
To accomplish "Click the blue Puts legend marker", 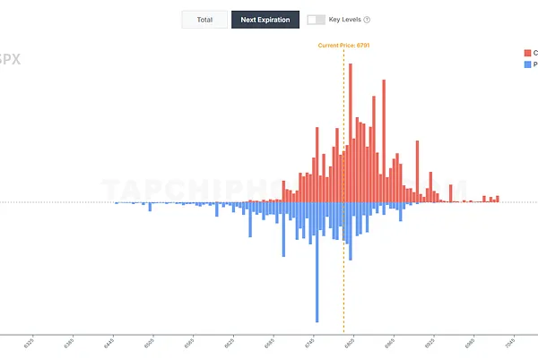I will click(525, 64).
